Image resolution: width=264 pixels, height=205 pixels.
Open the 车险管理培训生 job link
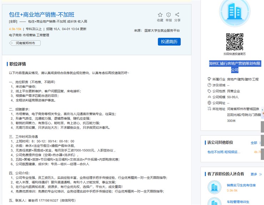238,202
